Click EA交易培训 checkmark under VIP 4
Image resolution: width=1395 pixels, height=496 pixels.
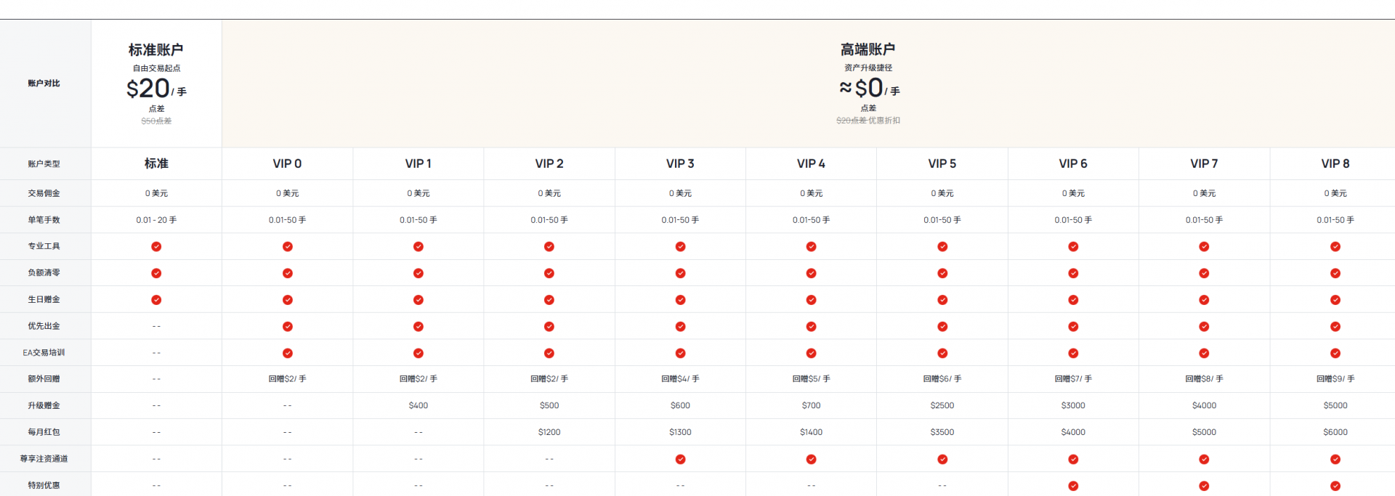811,353
